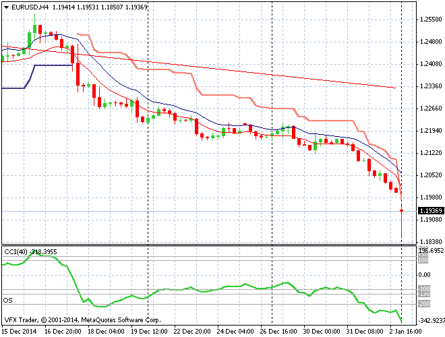Click the 15 Dec 2014 date label
Viewport: 445px width, 337px height.
click(x=20, y=332)
